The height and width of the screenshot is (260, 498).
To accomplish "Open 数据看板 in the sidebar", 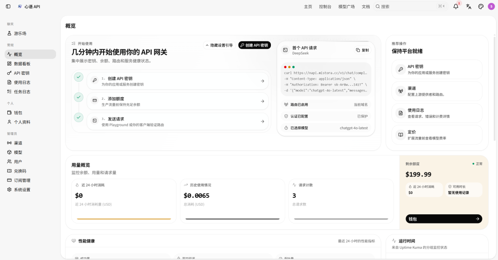I will [x=30, y=64].
